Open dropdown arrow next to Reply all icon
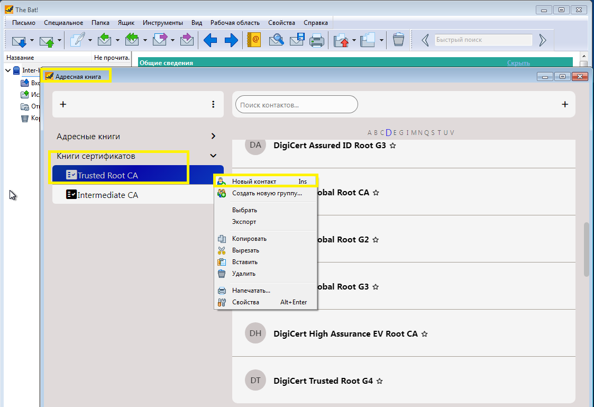Viewport: 594px width, 407px height. coord(145,40)
